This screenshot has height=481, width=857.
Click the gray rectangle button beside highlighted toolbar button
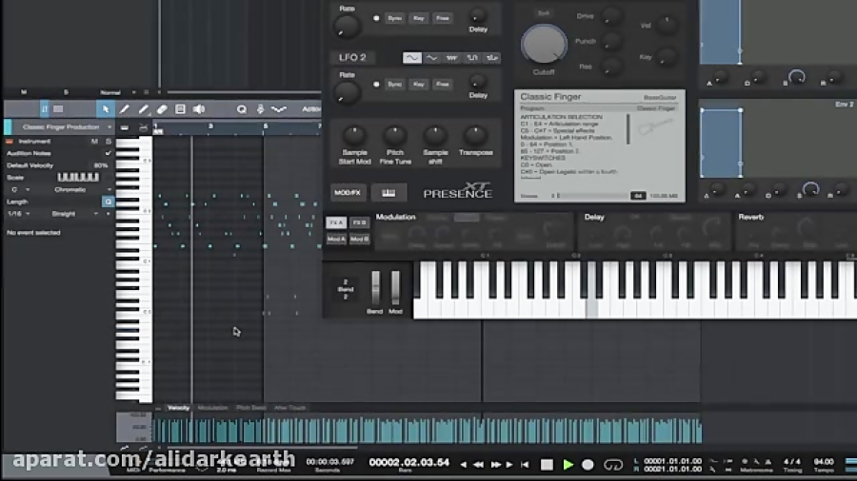coord(58,109)
